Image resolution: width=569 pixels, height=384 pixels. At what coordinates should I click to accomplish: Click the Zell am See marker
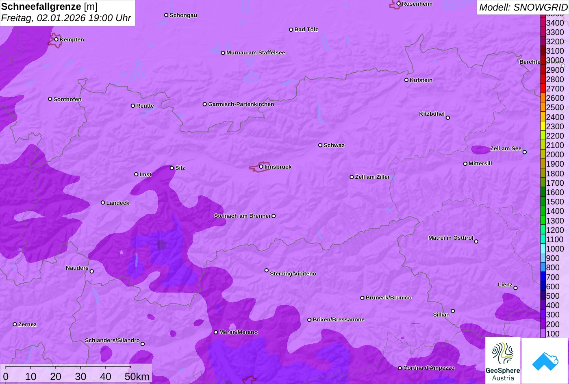coord(524,152)
